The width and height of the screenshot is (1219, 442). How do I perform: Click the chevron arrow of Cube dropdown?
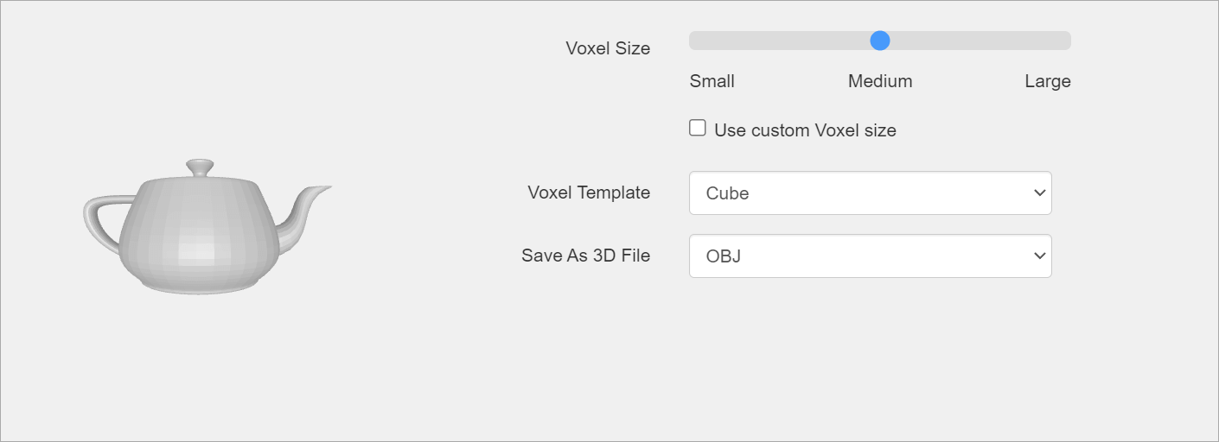pos(1039,193)
